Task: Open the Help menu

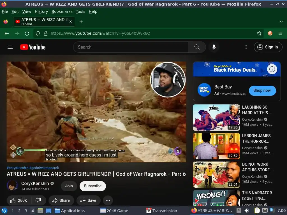Action: pyautogui.click(x=93, y=11)
